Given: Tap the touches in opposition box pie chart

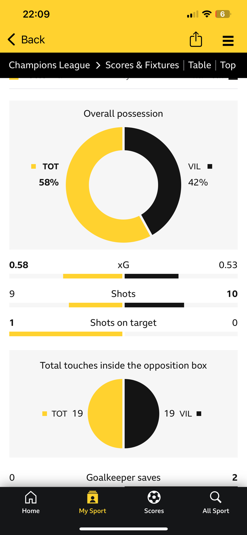Looking at the screenshot, I should [124, 414].
